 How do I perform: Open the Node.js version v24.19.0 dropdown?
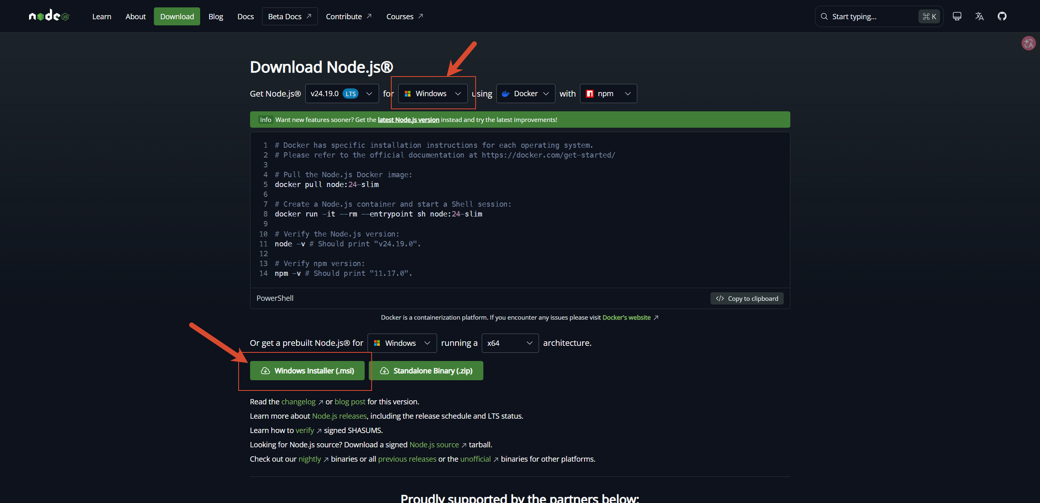coord(342,94)
